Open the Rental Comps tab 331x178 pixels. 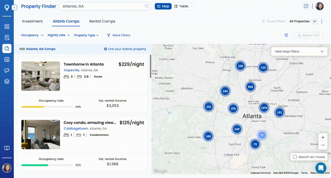(x=102, y=21)
